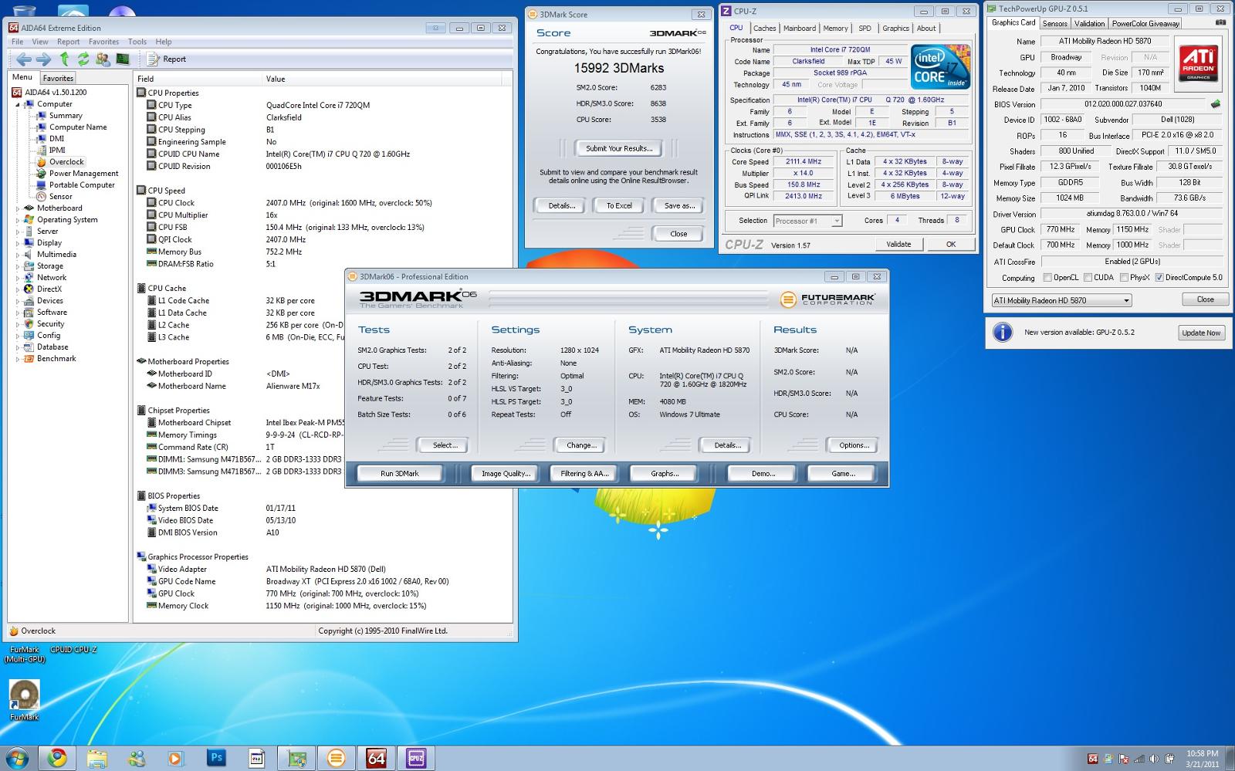
Task: Click GPU-Z info notification icon
Action: pyautogui.click(x=1003, y=333)
